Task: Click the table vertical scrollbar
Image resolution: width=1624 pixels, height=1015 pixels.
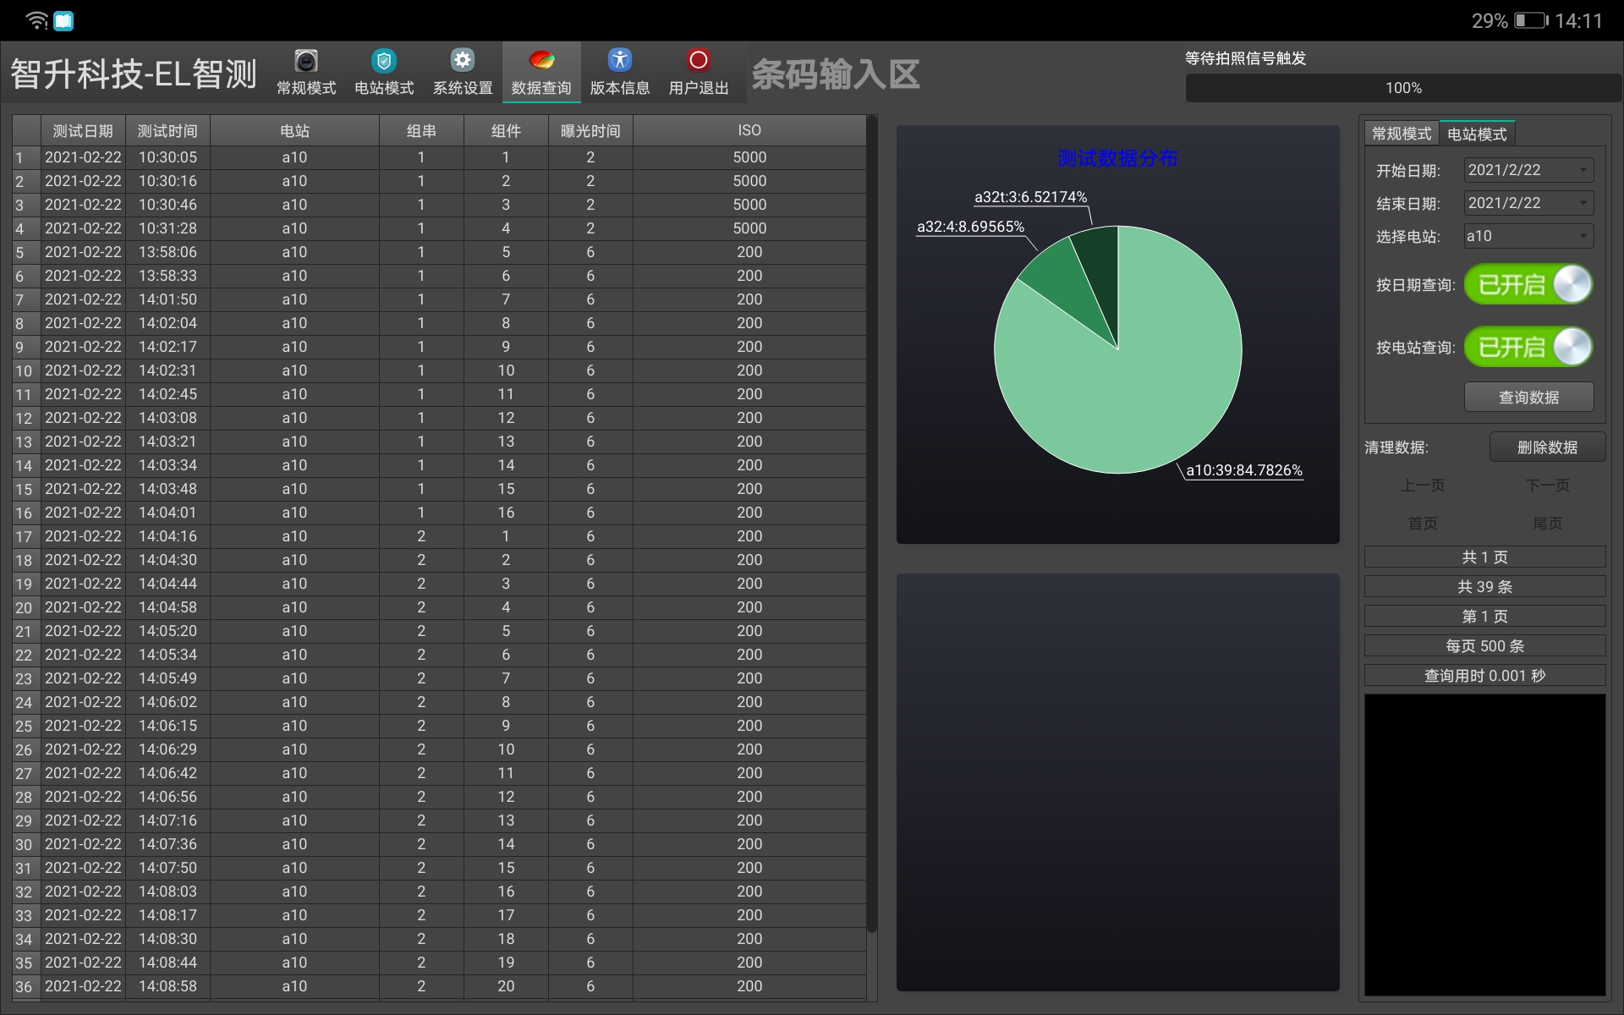Action: (872, 524)
